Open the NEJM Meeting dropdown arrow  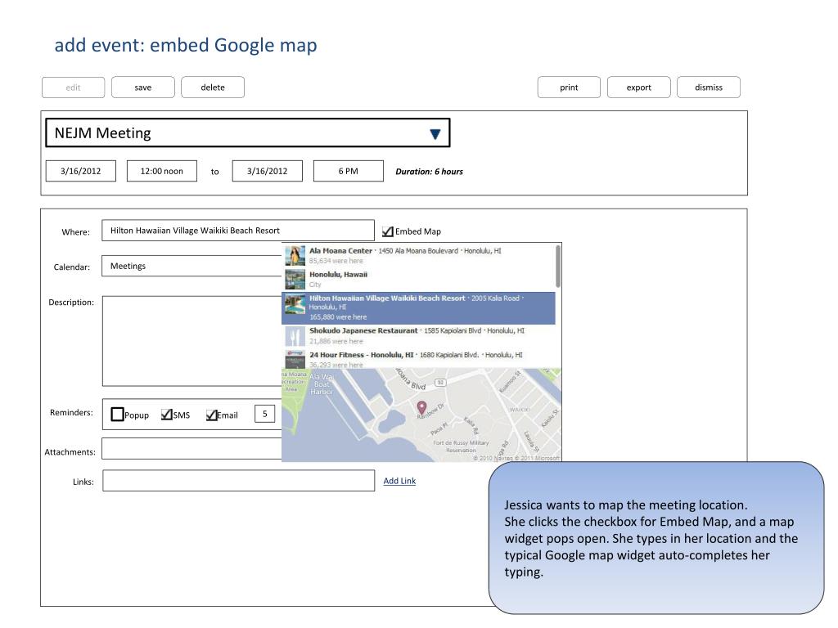point(435,134)
